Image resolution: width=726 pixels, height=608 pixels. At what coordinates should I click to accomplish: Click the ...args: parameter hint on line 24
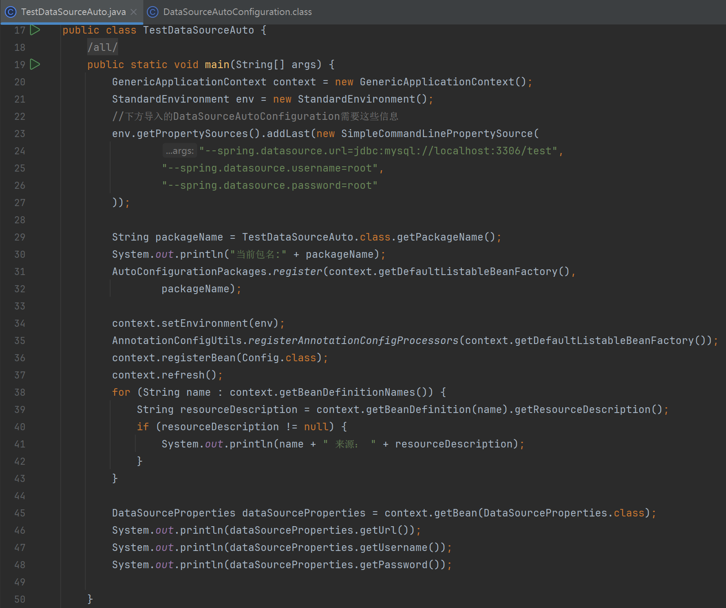(x=180, y=151)
